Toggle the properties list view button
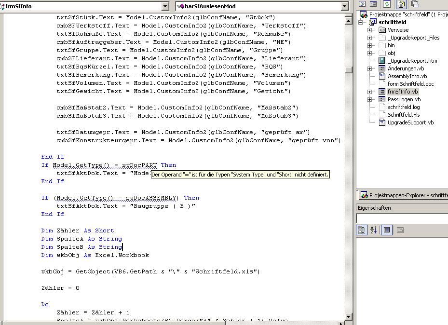The height and width of the screenshot is (325, 448). (386, 230)
